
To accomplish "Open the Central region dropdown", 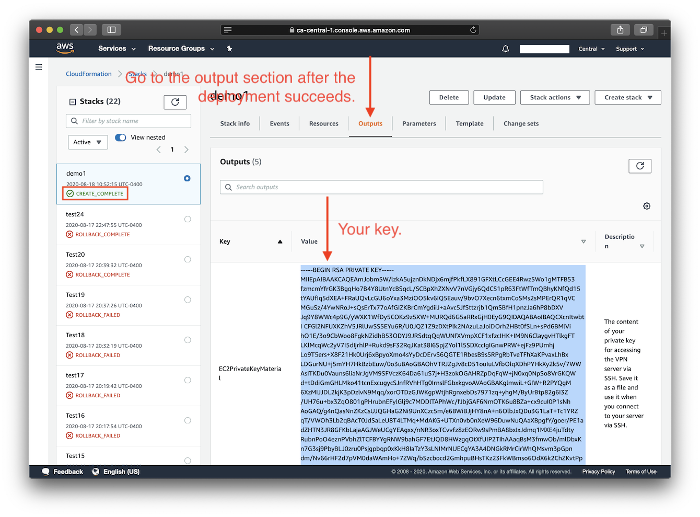I will 591,49.
